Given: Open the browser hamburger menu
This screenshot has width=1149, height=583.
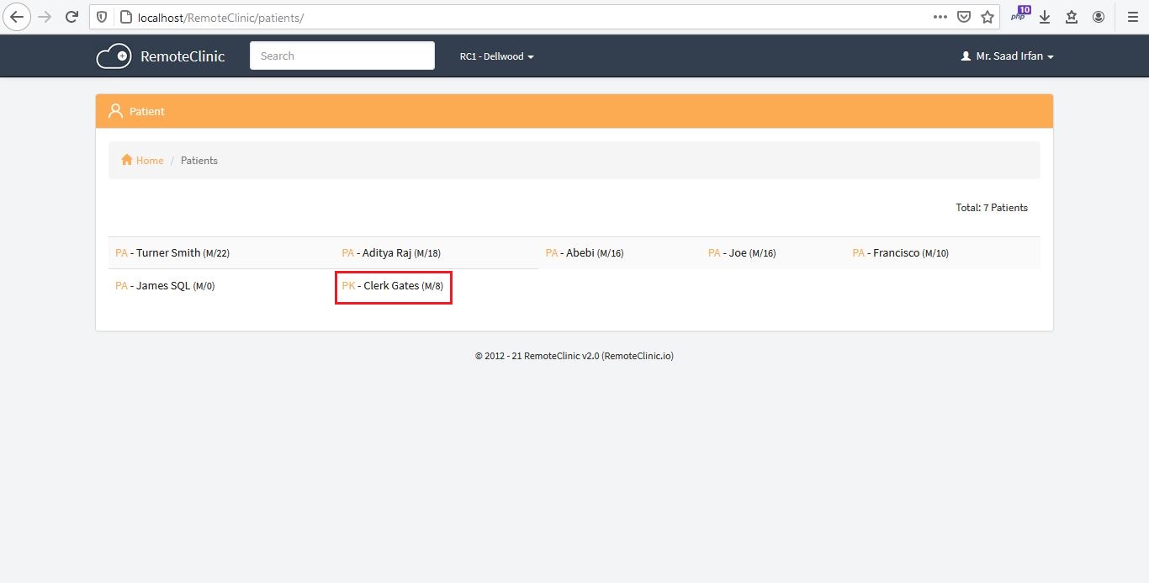Looking at the screenshot, I should coord(1132,17).
